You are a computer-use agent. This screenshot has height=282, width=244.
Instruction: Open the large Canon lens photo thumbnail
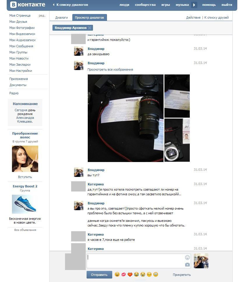click(x=125, y=118)
